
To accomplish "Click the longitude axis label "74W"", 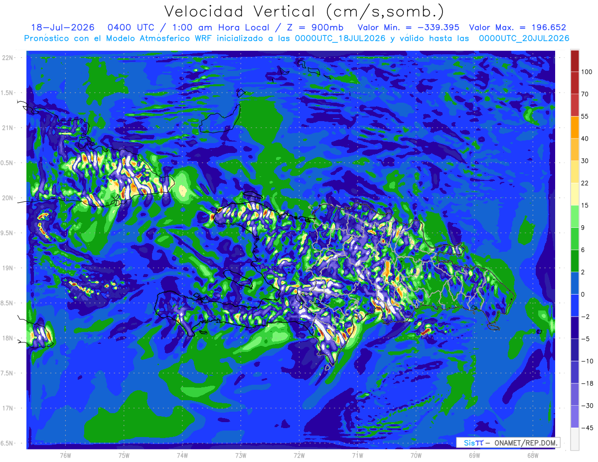I will pyautogui.click(x=182, y=455).
